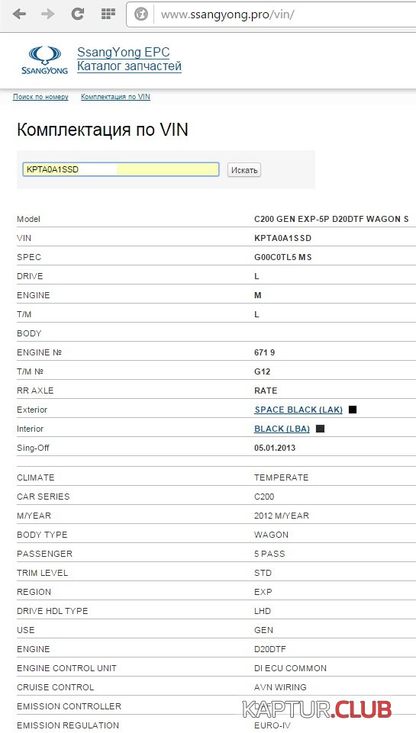Image resolution: width=416 pixels, height=733 pixels.
Task: Click the browser back arrow
Action: 19,14
